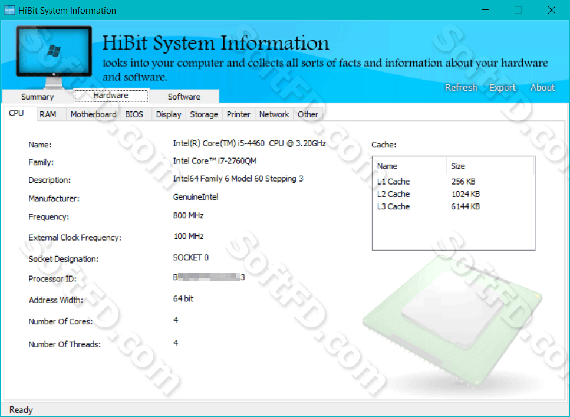Click the Number Of Threads value 4

176,343
